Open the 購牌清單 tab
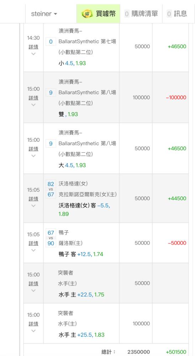The image size is (195, 356). coord(141,14)
